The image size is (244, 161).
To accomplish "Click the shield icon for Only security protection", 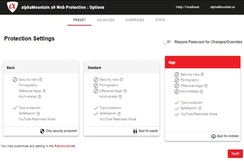I will (42, 131).
